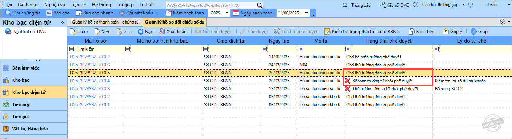Open the Nghiệp vụ menu
The height and width of the screenshot is (139, 512).
54,5
